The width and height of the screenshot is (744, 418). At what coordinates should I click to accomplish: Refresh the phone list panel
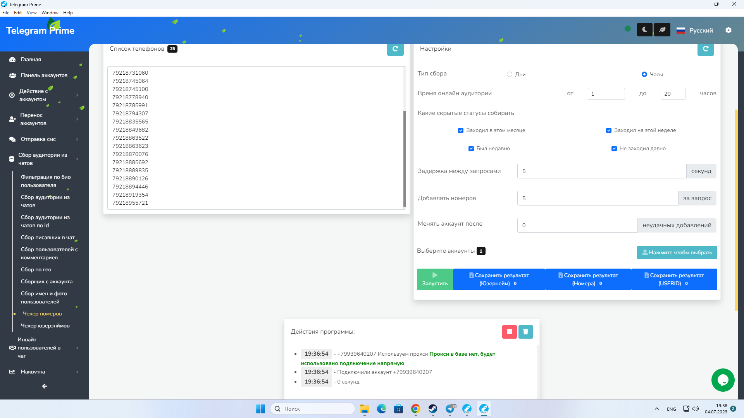(395, 49)
